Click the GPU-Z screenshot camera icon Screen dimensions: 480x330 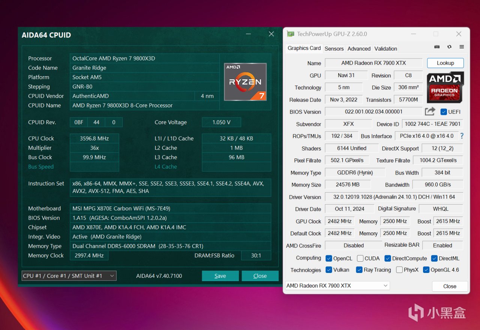437,47
